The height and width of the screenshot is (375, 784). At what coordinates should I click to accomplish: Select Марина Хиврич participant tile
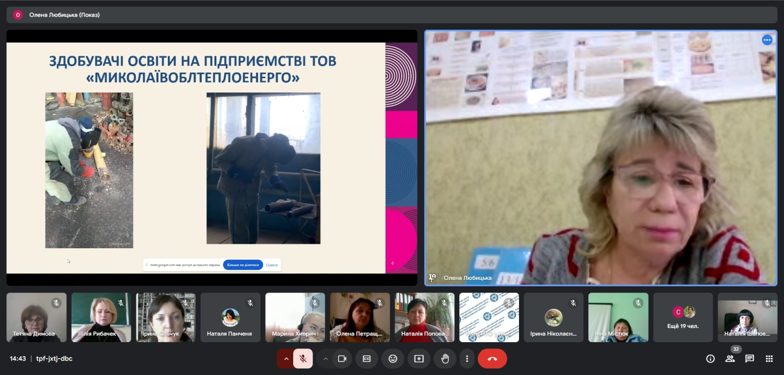[x=295, y=317]
